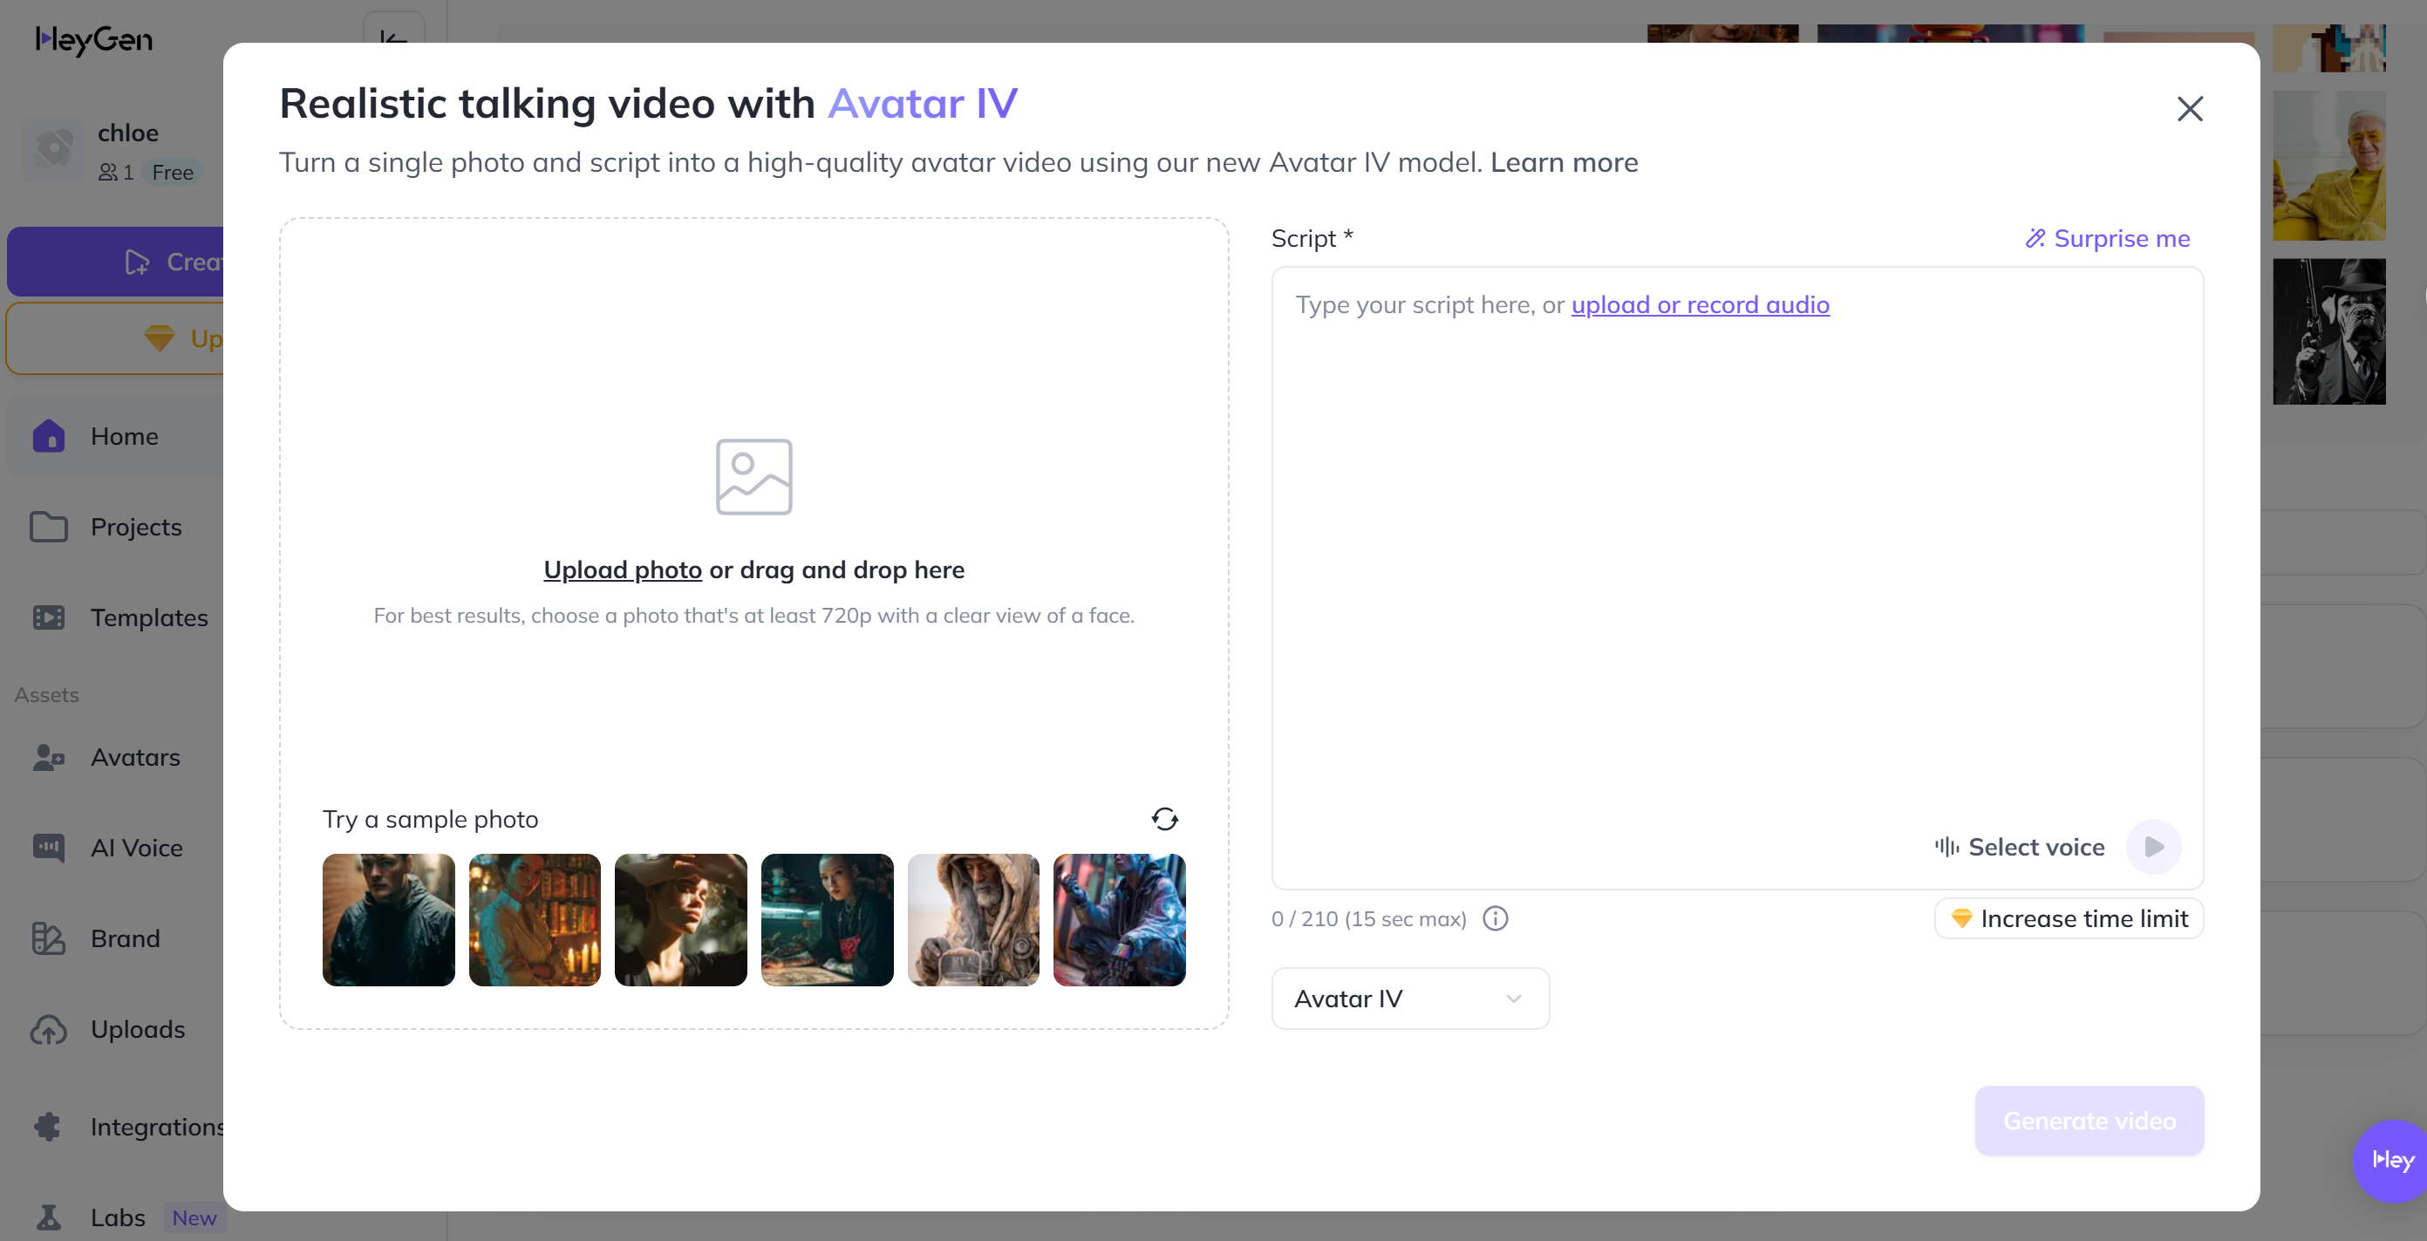Click the Home sidebar icon
The height and width of the screenshot is (1241, 2427).
[49, 436]
